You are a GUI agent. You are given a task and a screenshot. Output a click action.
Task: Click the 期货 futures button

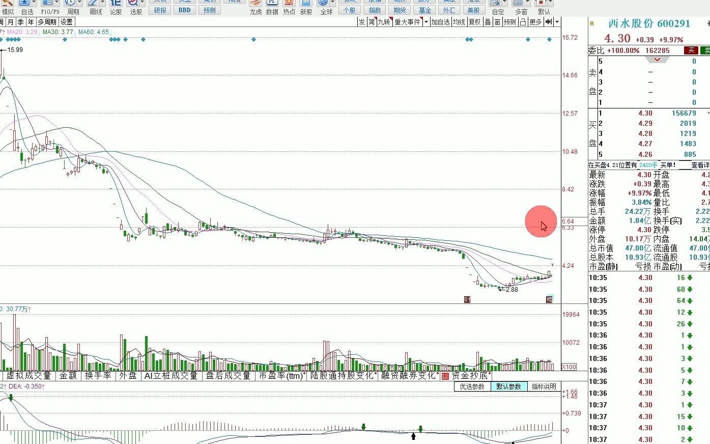[400, 10]
